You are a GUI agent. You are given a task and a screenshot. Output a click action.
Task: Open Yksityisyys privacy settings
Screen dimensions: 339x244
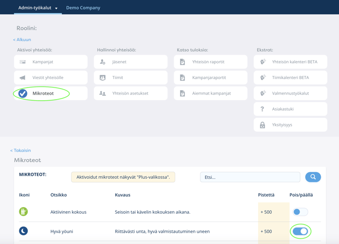click(290, 125)
